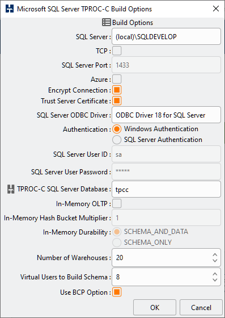
Task: Click the HammerDB icon in the title bar
Action: tap(10, 9)
